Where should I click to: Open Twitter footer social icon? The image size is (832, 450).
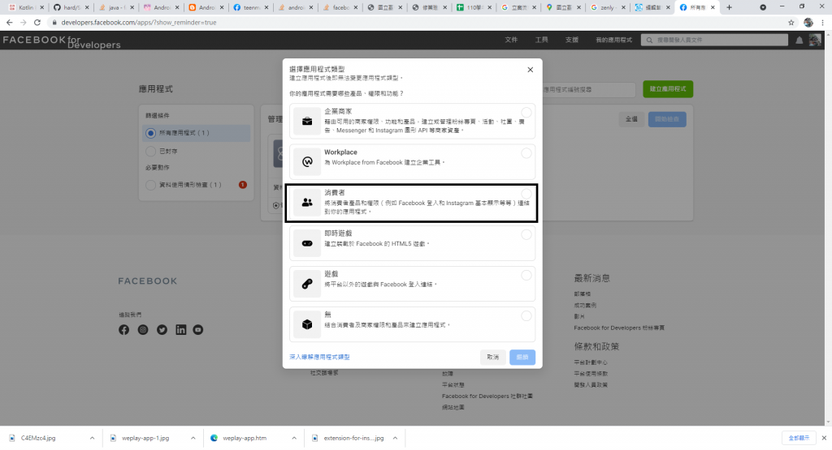coord(162,330)
